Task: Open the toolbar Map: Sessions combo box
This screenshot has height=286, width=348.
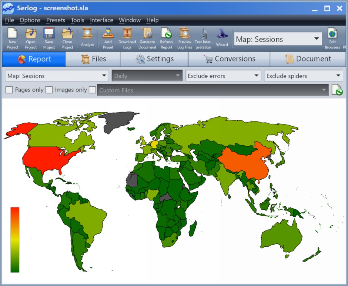Action: 278,39
